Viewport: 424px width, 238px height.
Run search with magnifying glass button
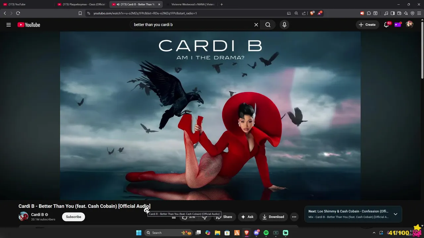pyautogui.click(x=268, y=25)
